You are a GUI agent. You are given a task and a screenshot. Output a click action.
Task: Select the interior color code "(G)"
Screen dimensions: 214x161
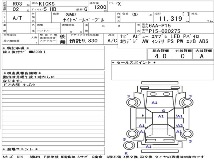pyautogui.click(x=135, y=14)
